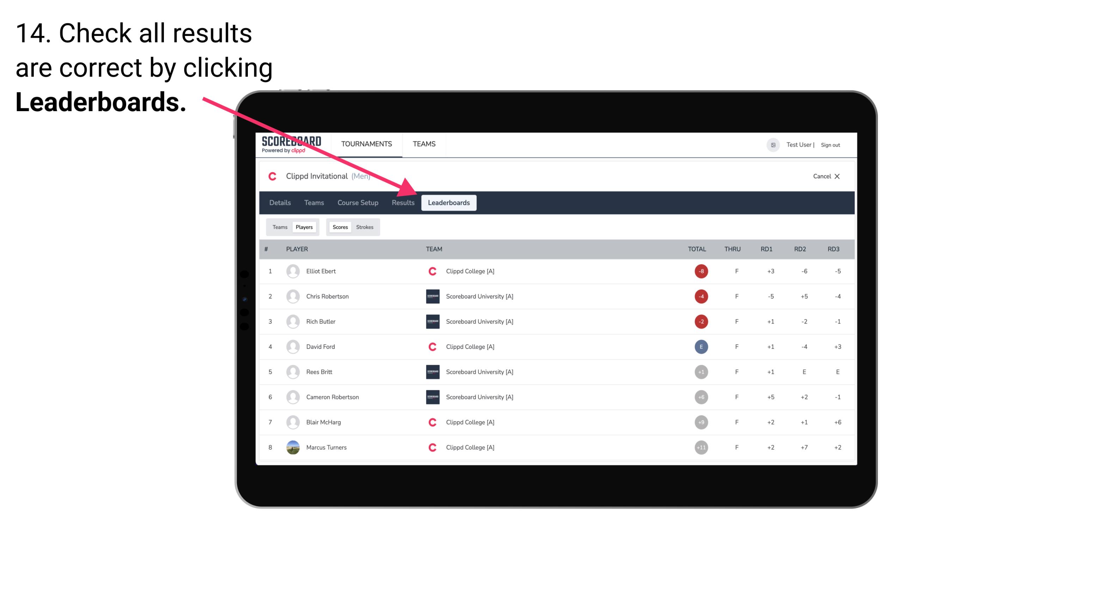Select the Players tab button

coord(304,227)
